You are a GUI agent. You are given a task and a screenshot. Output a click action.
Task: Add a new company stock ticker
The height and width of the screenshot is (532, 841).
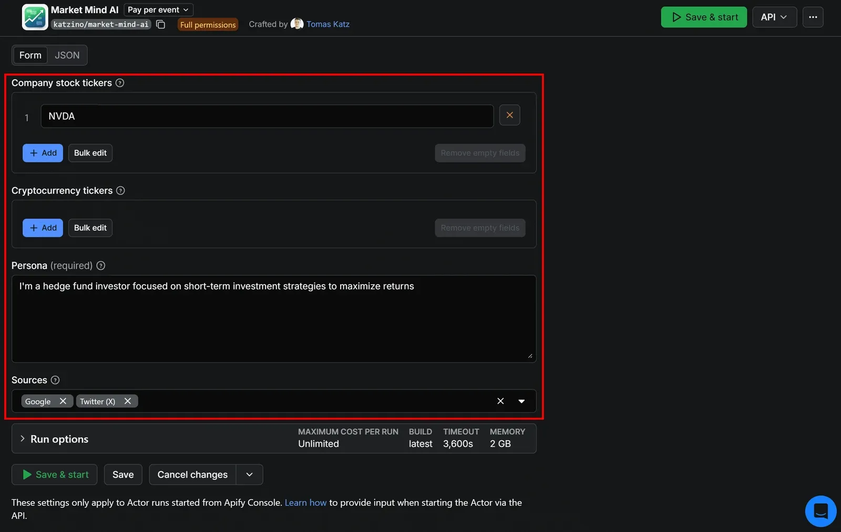(x=43, y=153)
